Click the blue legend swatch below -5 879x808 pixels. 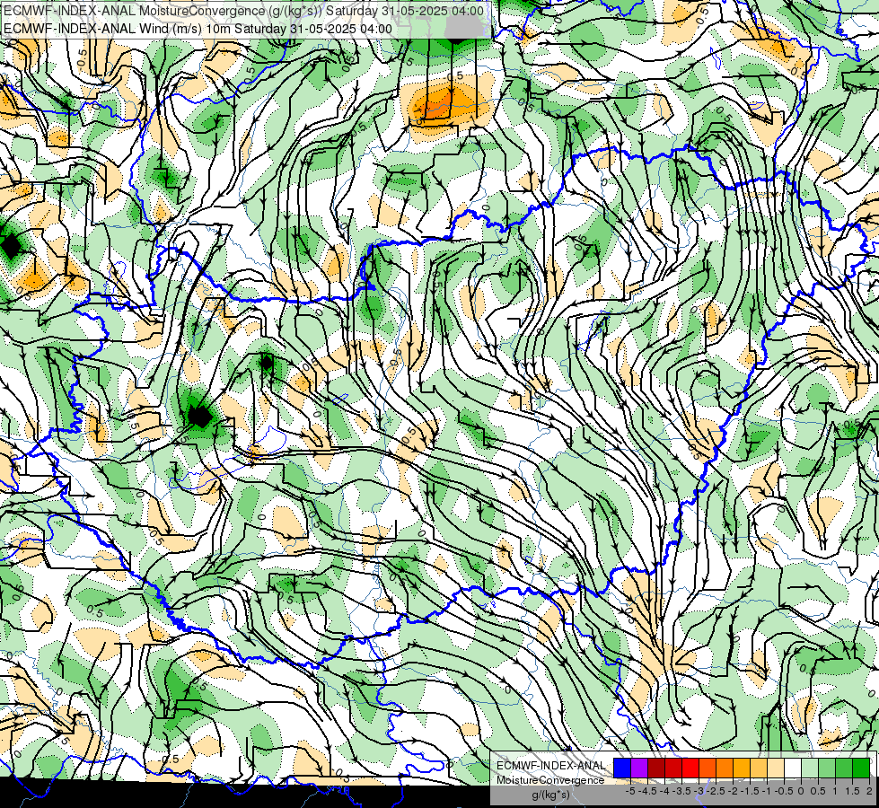point(622,768)
